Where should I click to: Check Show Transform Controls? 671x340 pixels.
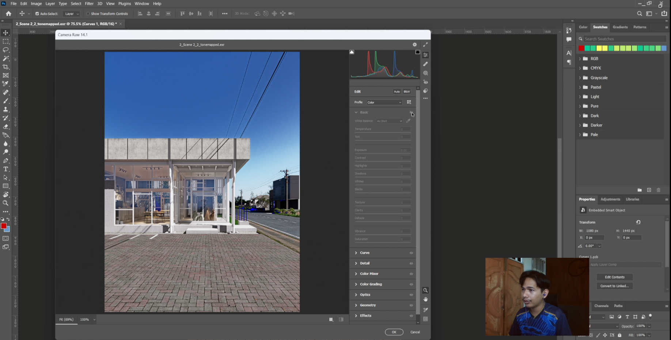pyautogui.click(x=88, y=14)
